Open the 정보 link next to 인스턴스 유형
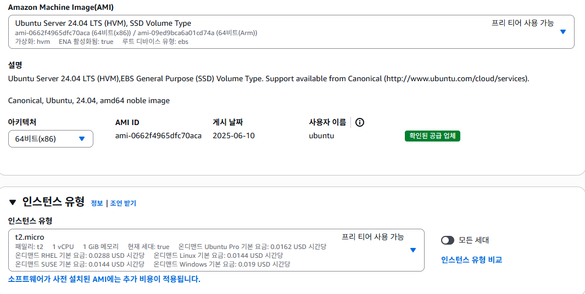This screenshot has height=294, width=585. [x=97, y=203]
